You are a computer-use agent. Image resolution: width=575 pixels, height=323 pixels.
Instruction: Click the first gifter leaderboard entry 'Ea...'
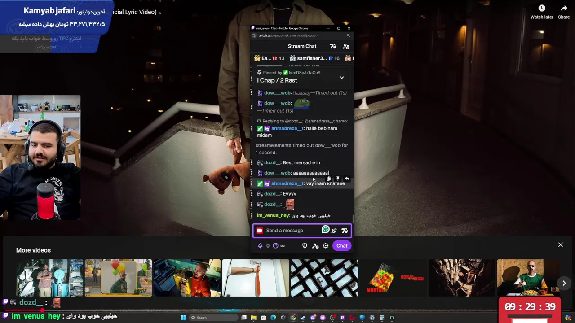[269, 58]
